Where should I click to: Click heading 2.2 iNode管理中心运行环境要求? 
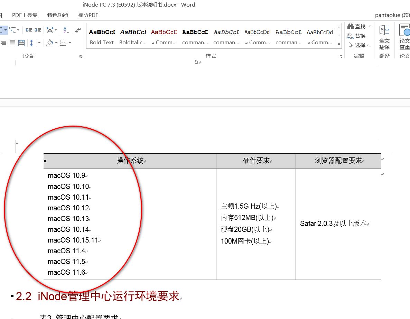pos(97,296)
